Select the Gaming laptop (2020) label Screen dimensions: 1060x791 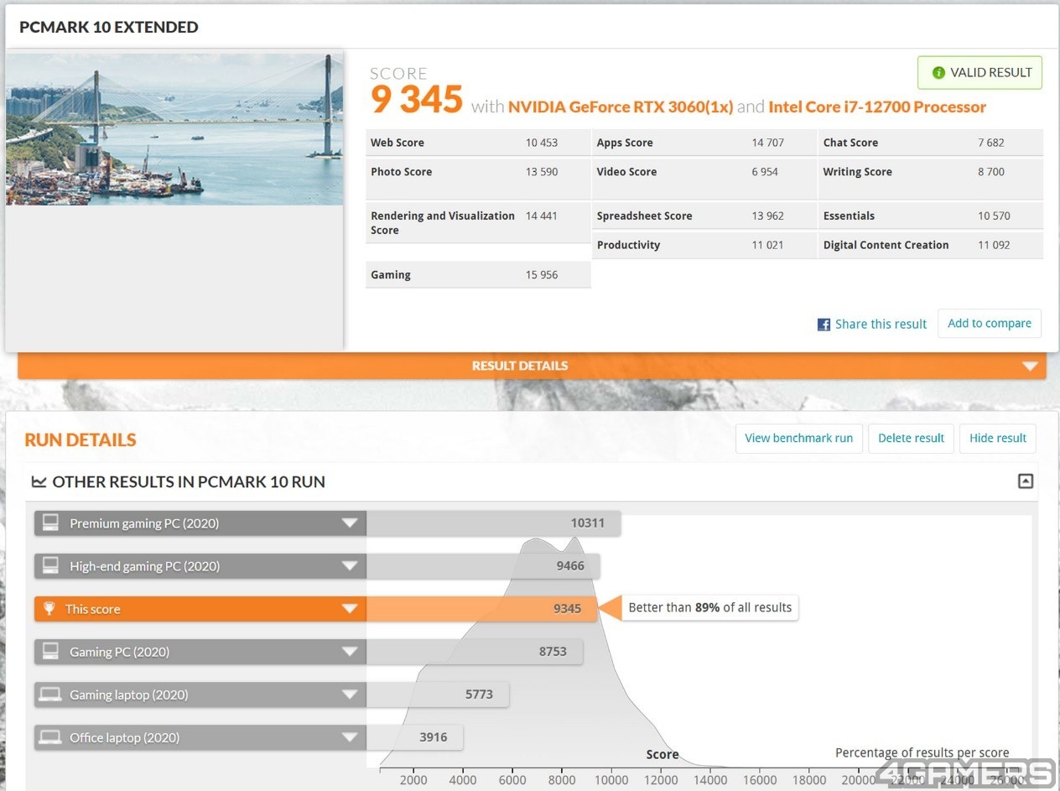pos(129,695)
